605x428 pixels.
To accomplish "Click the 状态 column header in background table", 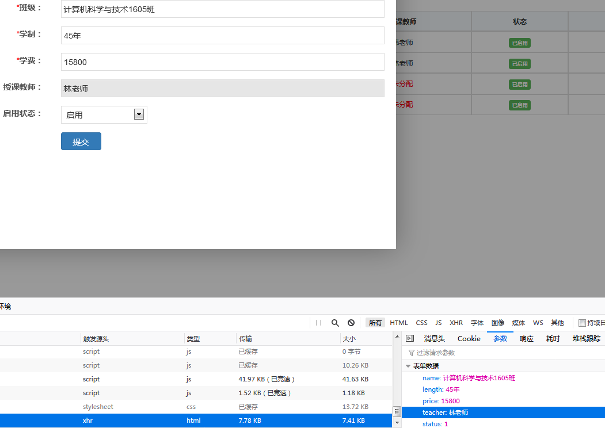I will click(520, 22).
